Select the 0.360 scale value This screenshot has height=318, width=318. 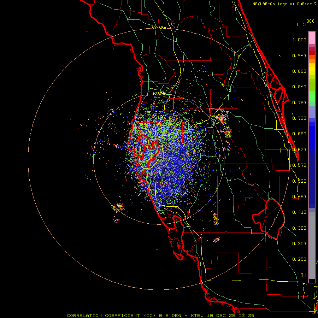coord(299,228)
